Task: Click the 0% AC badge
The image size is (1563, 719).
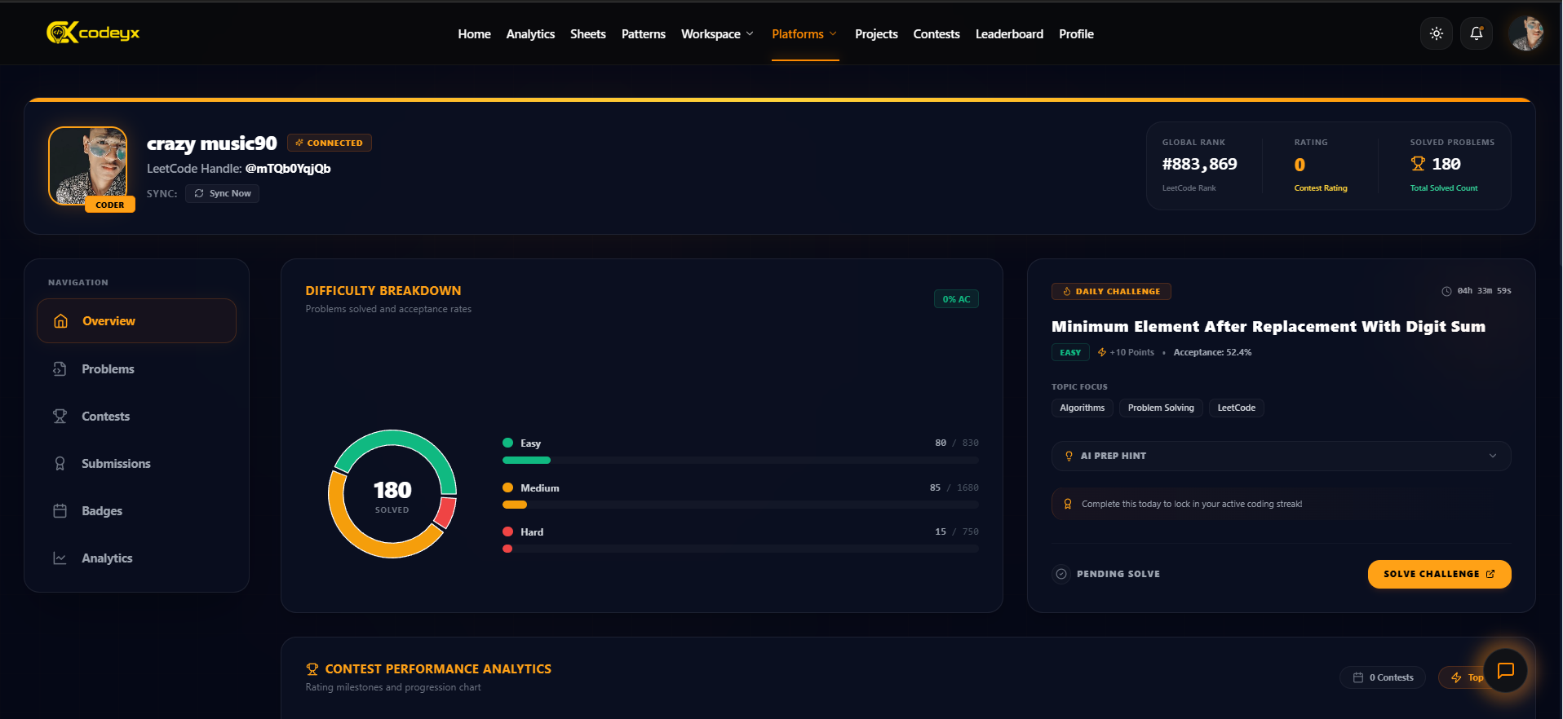Action: [x=956, y=299]
